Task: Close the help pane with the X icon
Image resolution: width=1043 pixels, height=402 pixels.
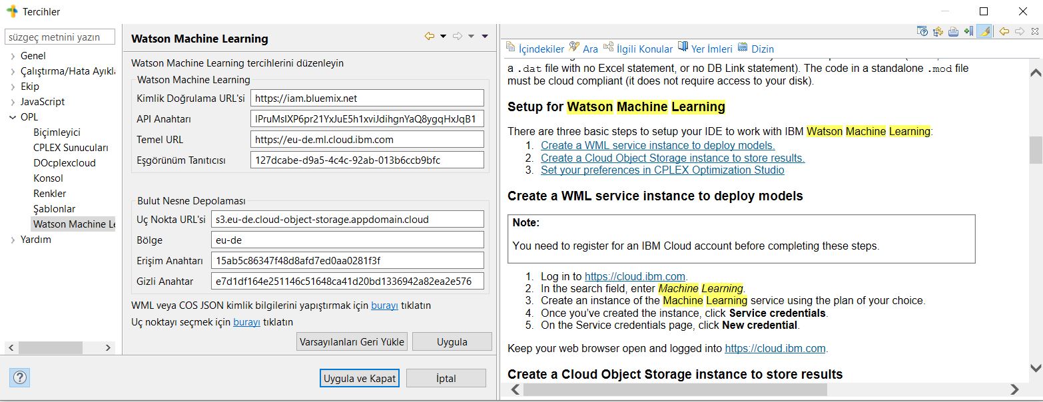Action: click(x=1034, y=31)
